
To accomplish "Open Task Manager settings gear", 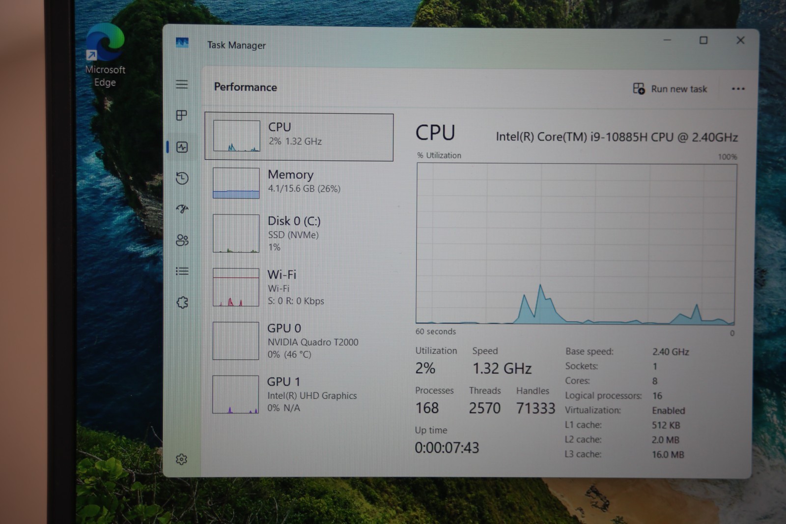I will [181, 459].
